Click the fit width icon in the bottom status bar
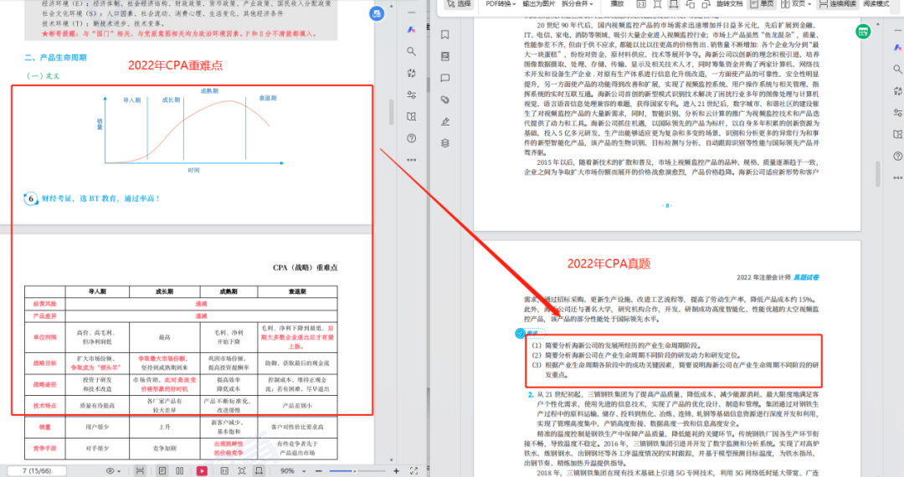904x477 pixels. pyautogui.click(x=259, y=470)
